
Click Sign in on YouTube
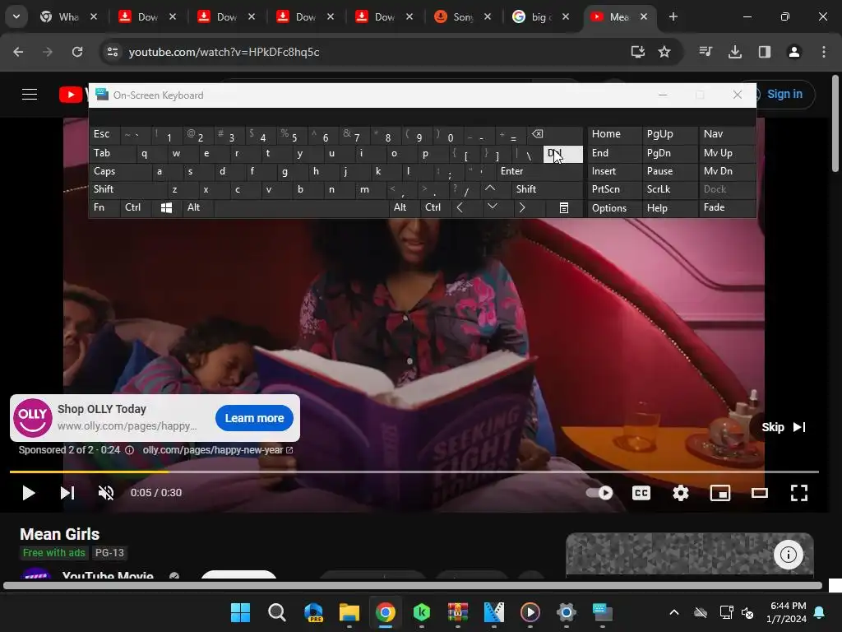click(784, 94)
